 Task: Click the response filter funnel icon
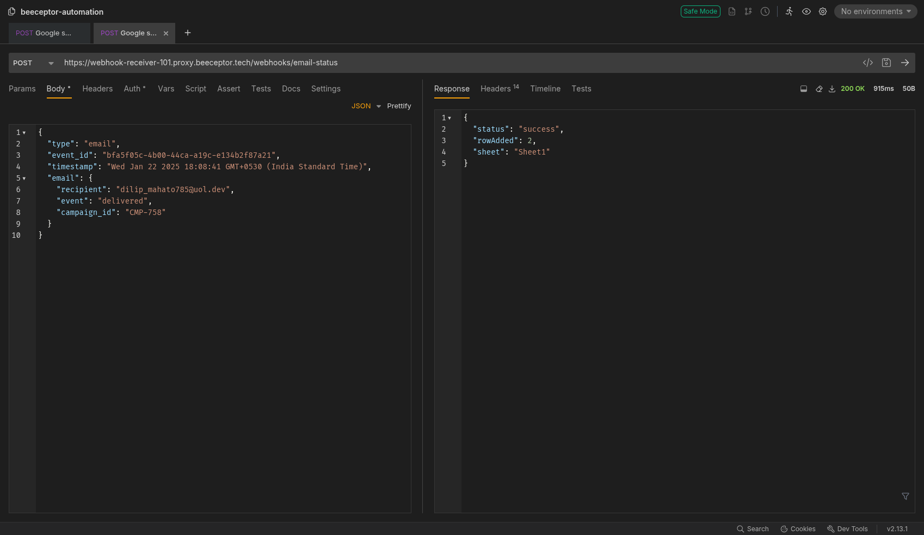pos(905,496)
